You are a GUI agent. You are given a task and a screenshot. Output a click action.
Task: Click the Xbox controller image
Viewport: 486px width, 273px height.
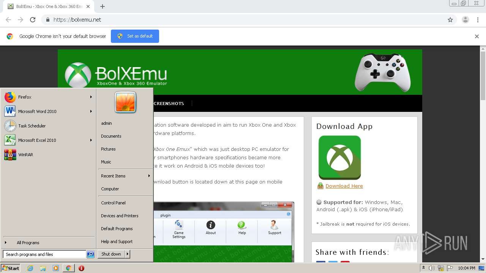pyautogui.click(x=383, y=72)
